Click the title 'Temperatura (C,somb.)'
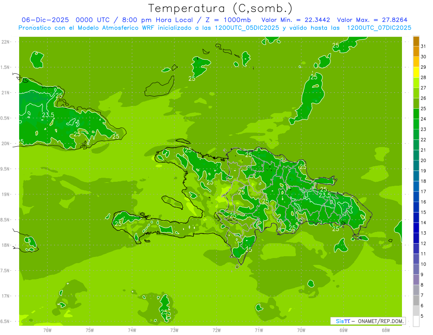Screen dimensions: 433x335 pyautogui.click(x=220, y=8)
